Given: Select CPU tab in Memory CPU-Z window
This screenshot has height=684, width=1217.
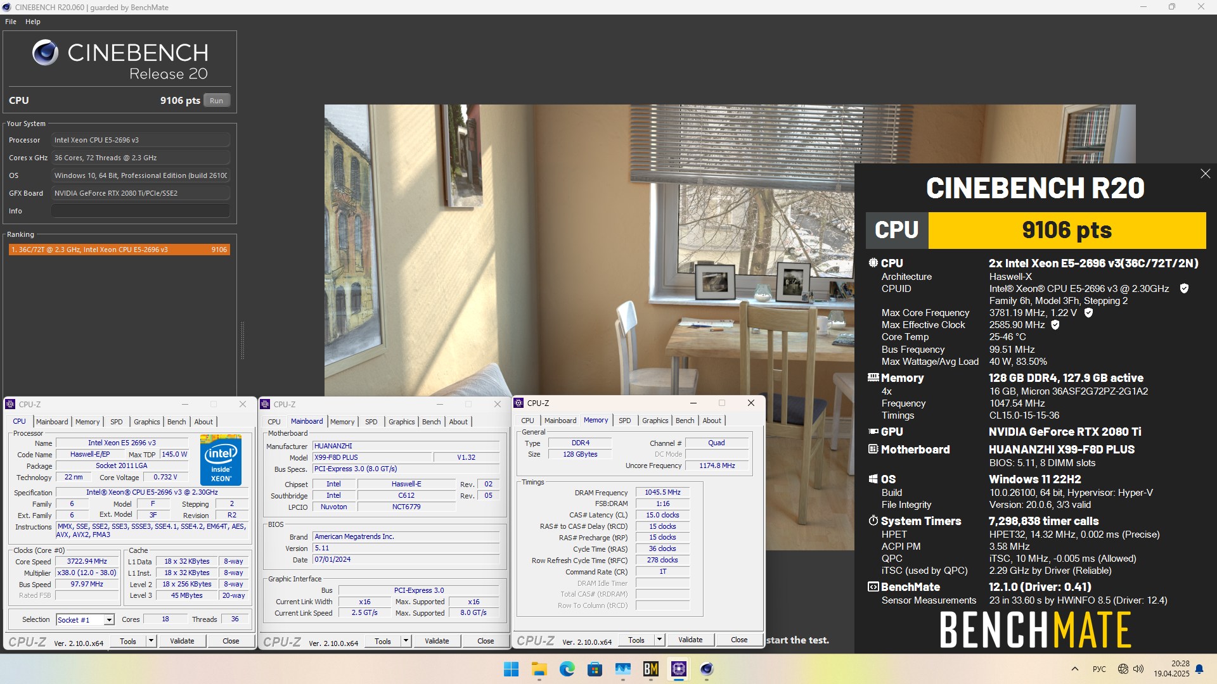Looking at the screenshot, I should coord(527,421).
